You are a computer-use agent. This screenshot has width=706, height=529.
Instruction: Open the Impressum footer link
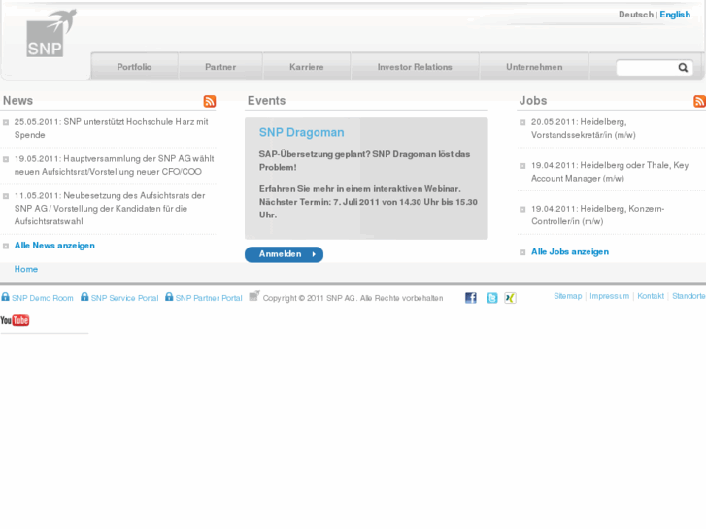[609, 296]
